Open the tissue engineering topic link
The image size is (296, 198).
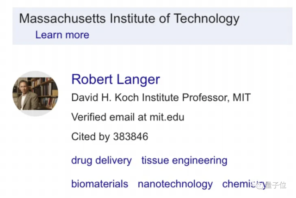(x=184, y=161)
